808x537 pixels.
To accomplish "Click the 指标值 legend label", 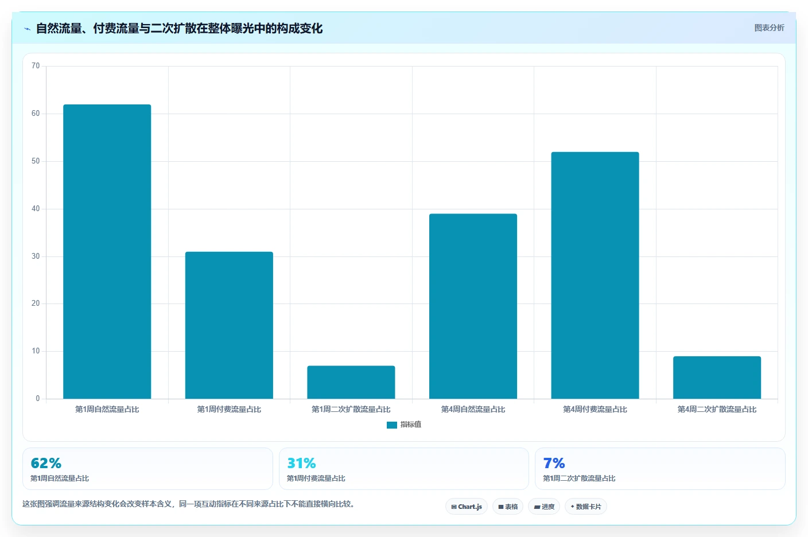I will click(x=411, y=425).
